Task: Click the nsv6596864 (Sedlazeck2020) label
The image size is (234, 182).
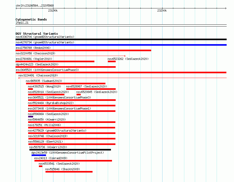Action: (x=48, y=114)
